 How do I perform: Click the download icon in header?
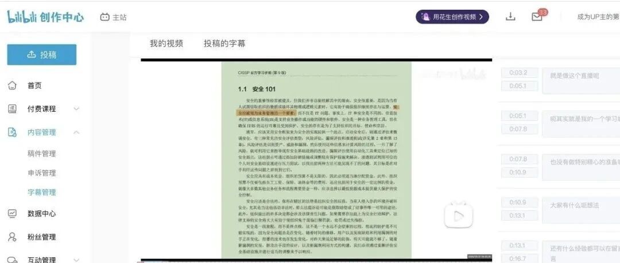click(510, 17)
